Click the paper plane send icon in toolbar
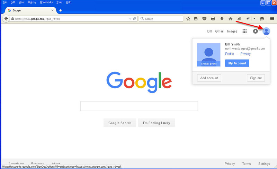 pyautogui.click(x=239, y=19)
